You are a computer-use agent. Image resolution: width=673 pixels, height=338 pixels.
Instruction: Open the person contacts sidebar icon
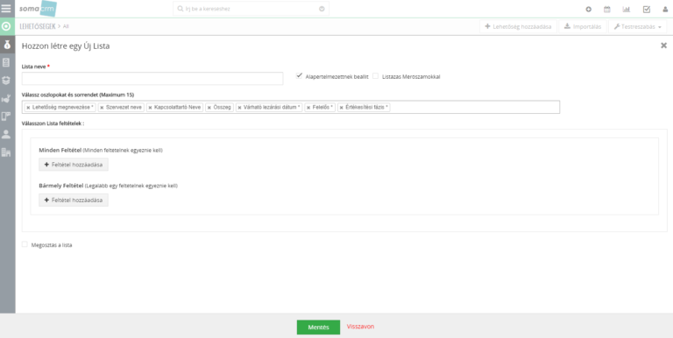(x=6, y=134)
